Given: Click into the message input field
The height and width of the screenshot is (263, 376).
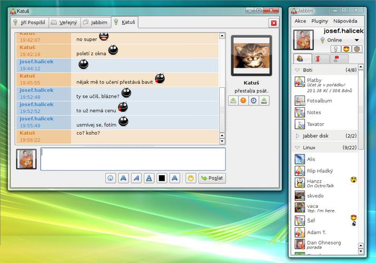Looking at the screenshot, I should click(x=133, y=159).
